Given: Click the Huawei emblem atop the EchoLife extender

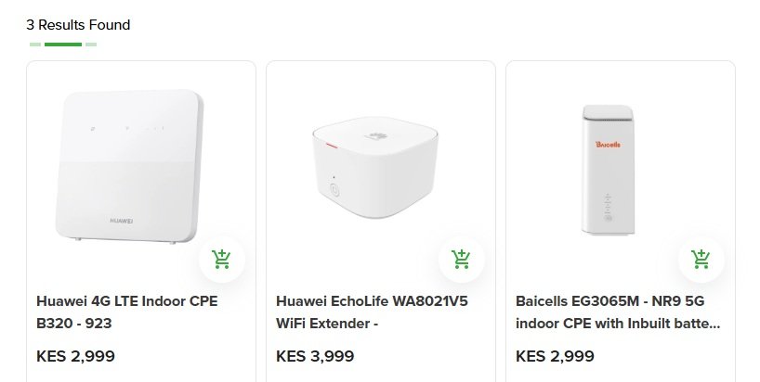Looking at the screenshot, I should point(375,137).
